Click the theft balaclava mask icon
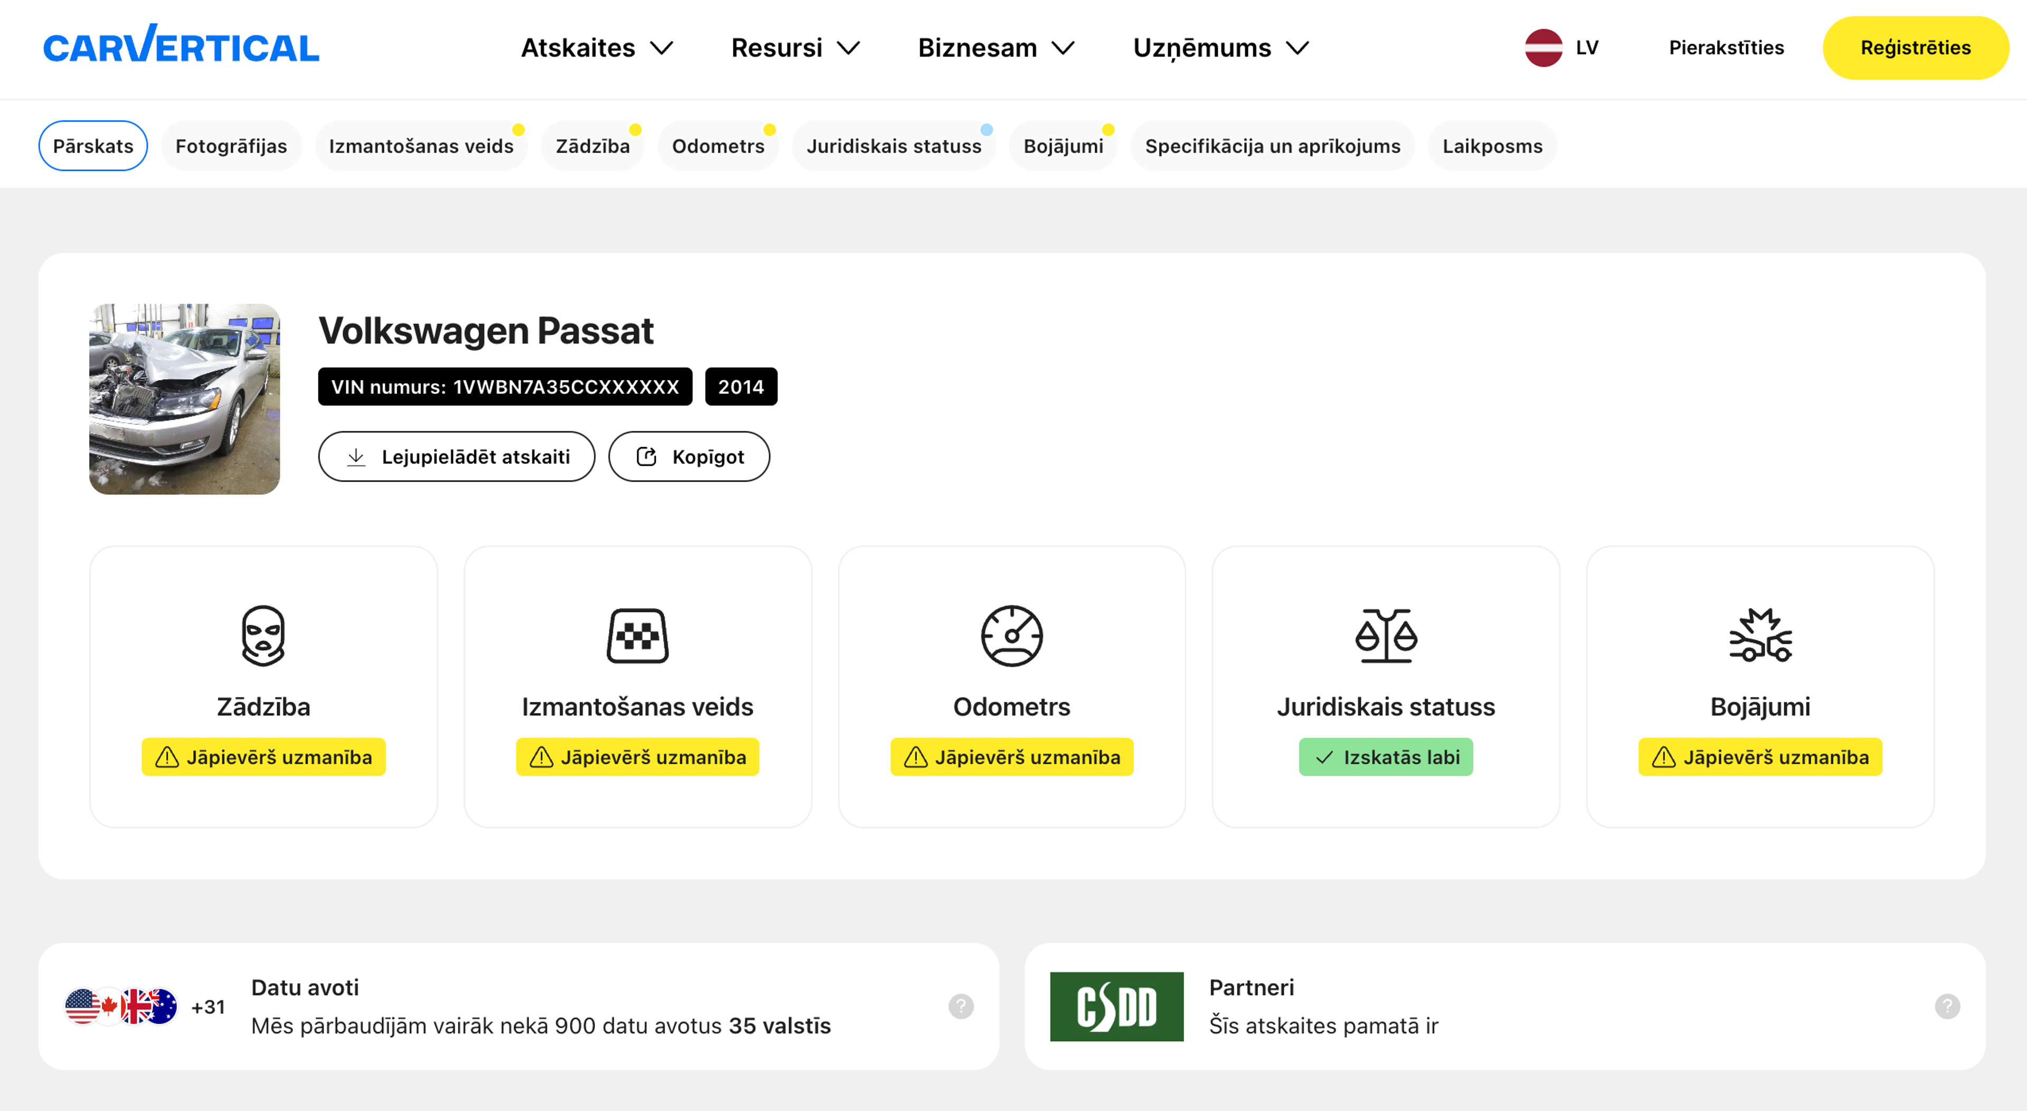Screen dimensions: 2027x1111 pos(263,635)
